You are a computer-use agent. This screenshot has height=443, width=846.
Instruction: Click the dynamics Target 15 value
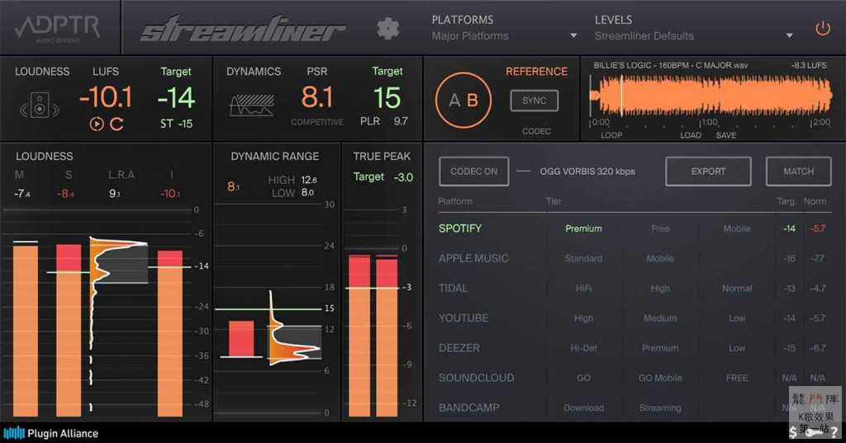(x=387, y=98)
